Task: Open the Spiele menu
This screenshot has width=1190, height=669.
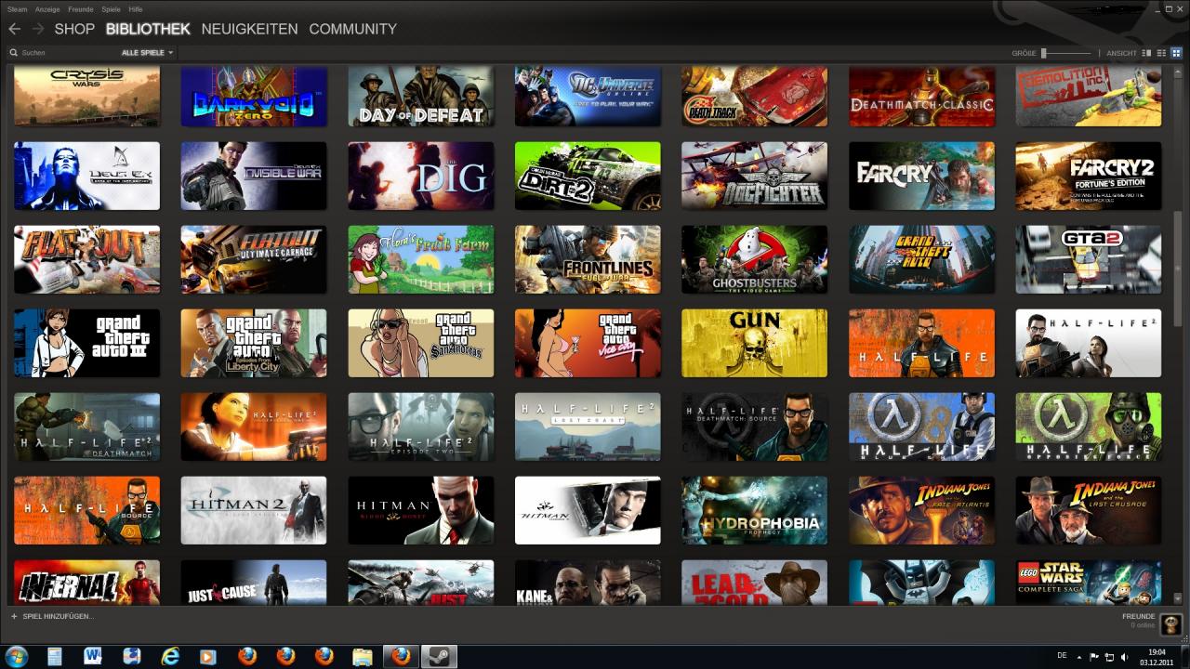Action: [x=111, y=8]
